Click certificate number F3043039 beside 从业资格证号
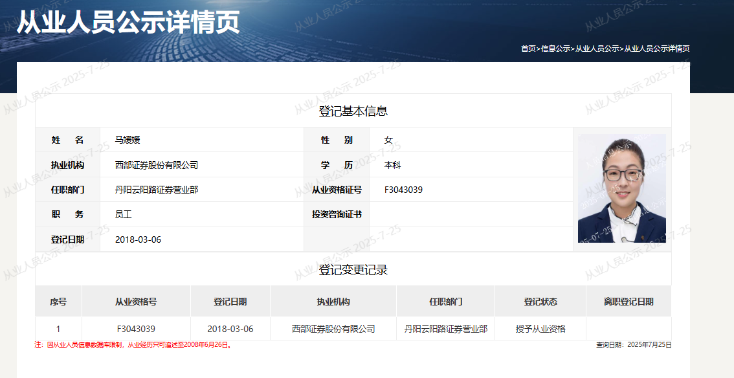 [x=403, y=190]
